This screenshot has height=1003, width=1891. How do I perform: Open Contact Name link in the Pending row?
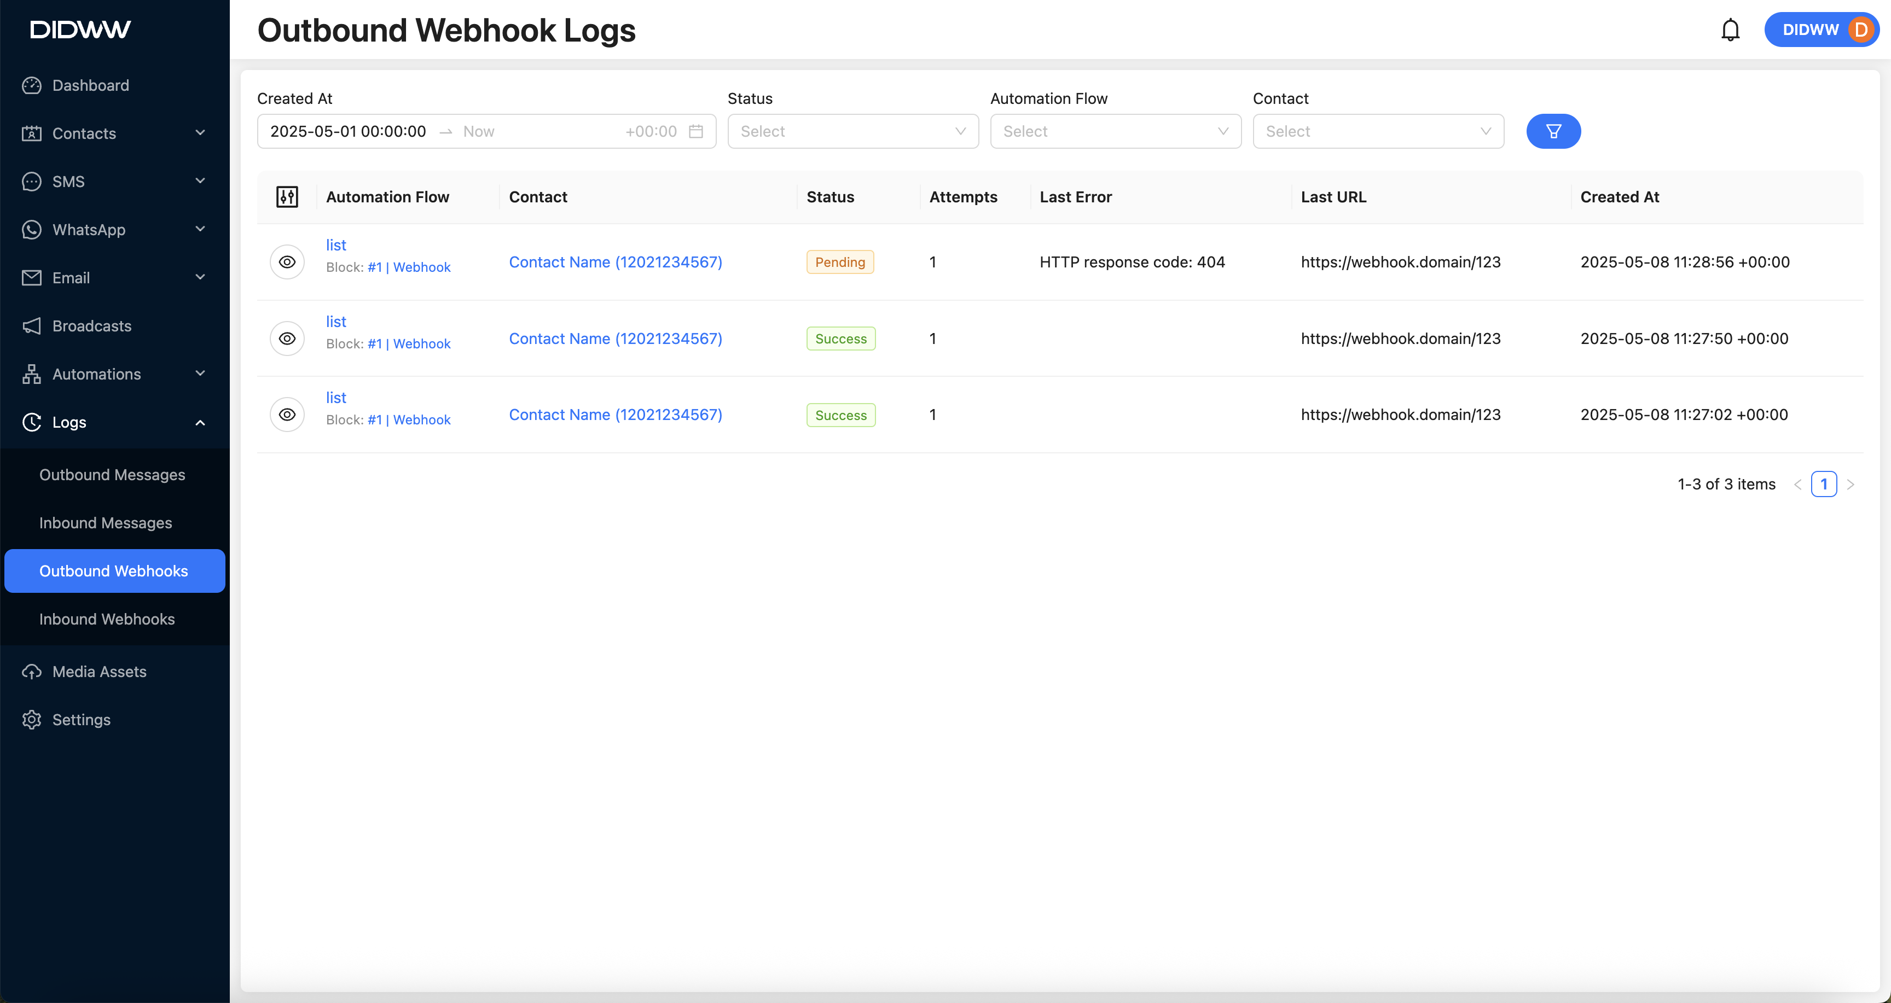615,262
